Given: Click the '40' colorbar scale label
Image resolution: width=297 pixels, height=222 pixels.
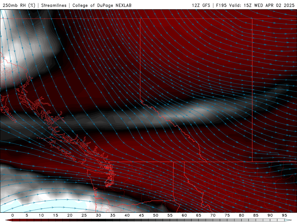Looking at the screenshot, I should pyautogui.click(x=127, y=215).
